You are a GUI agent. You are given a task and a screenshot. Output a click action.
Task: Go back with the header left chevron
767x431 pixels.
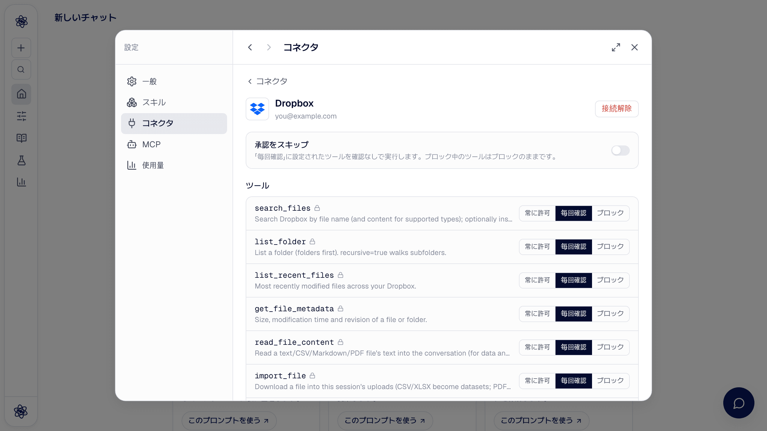coord(250,47)
